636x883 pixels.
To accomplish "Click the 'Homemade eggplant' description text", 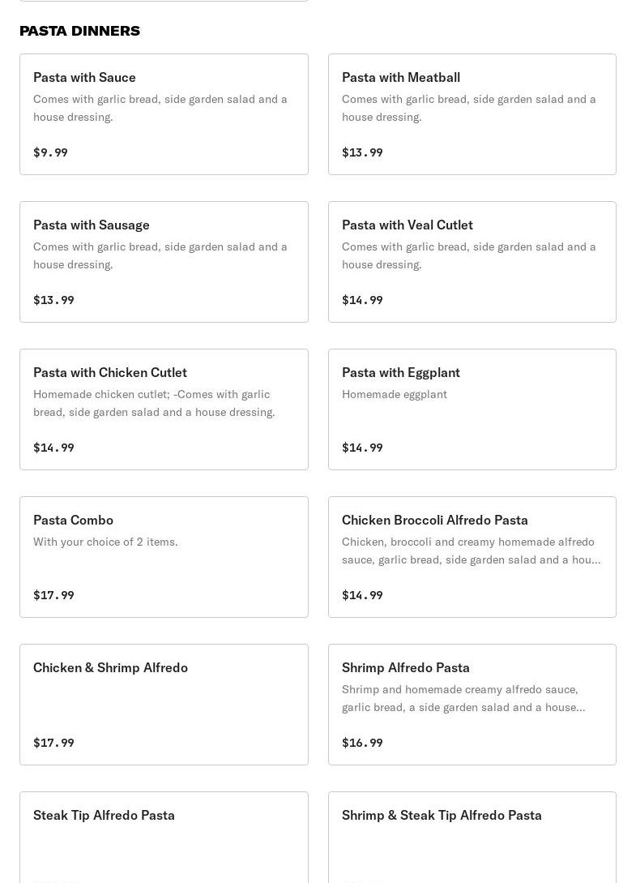I will pyautogui.click(x=395, y=395).
